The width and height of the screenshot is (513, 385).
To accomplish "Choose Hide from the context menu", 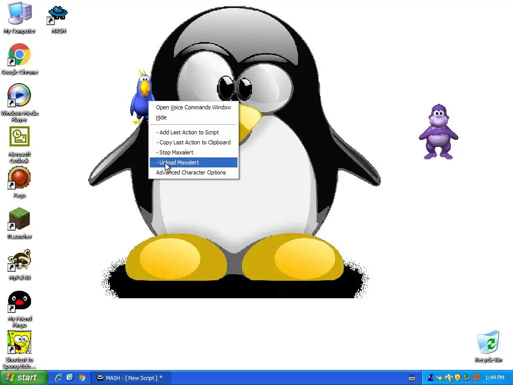I will click(193, 117).
